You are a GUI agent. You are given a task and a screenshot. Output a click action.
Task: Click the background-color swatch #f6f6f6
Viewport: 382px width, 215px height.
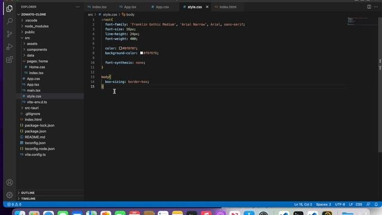click(141, 53)
